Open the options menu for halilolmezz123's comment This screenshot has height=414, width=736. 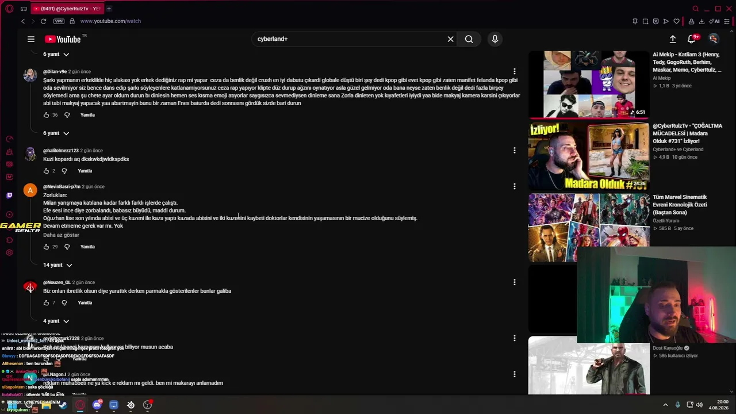tap(514, 151)
